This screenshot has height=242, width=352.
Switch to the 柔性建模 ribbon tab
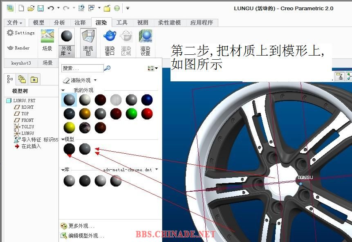click(170, 22)
